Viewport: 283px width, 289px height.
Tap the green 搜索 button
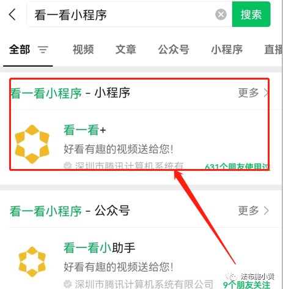click(251, 14)
